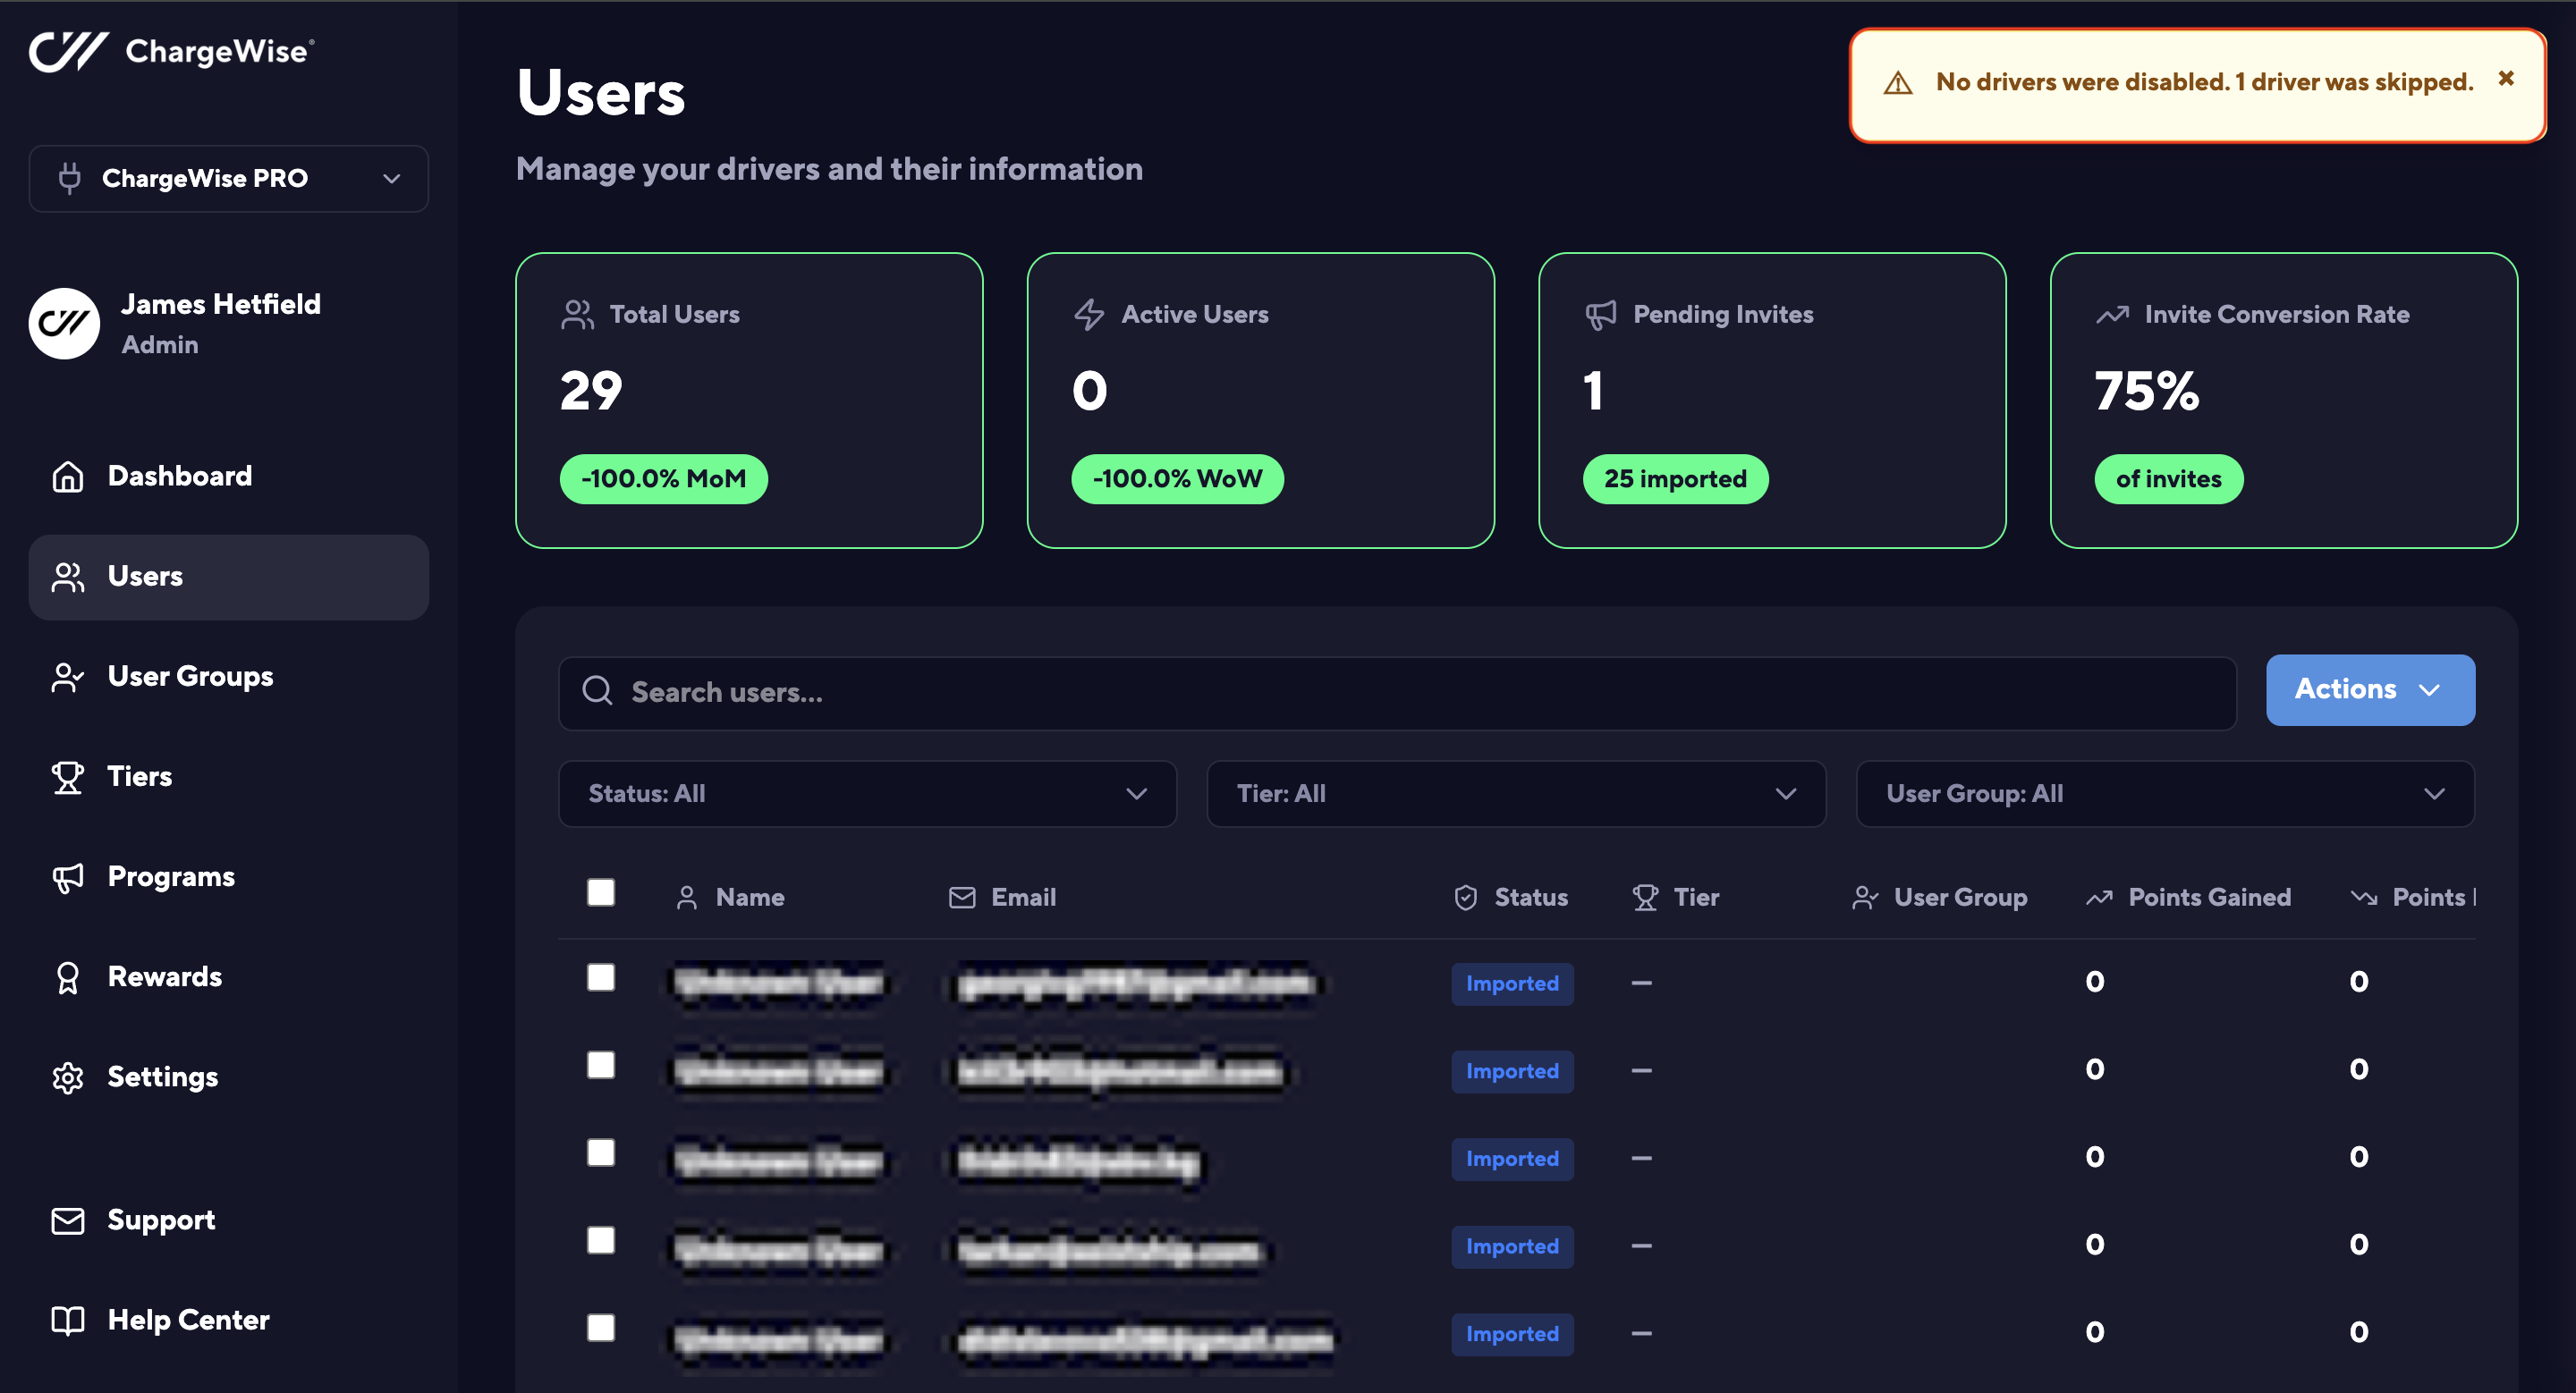Image resolution: width=2576 pixels, height=1393 pixels.
Task: Expand the Status: All filter dropdown
Action: click(867, 793)
